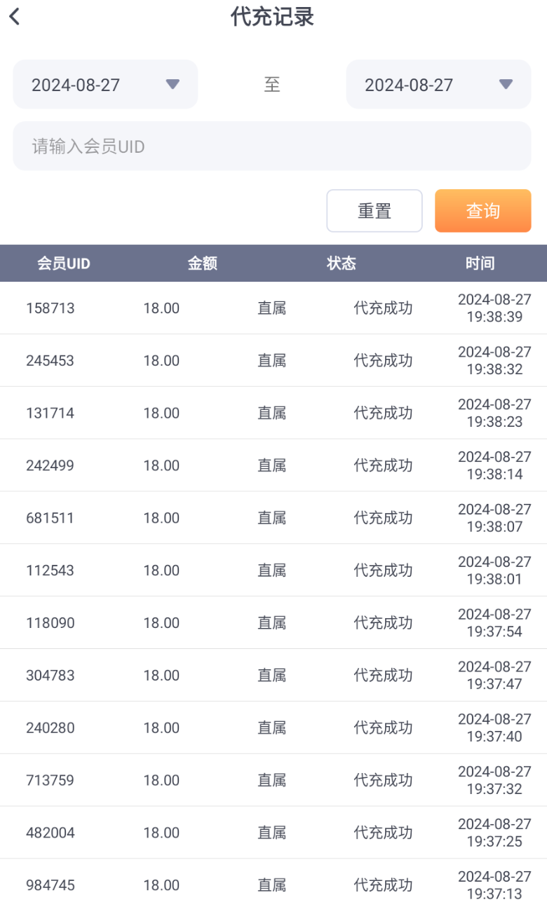Click the 金额 column header
The width and height of the screenshot is (547, 902).
[x=203, y=264]
